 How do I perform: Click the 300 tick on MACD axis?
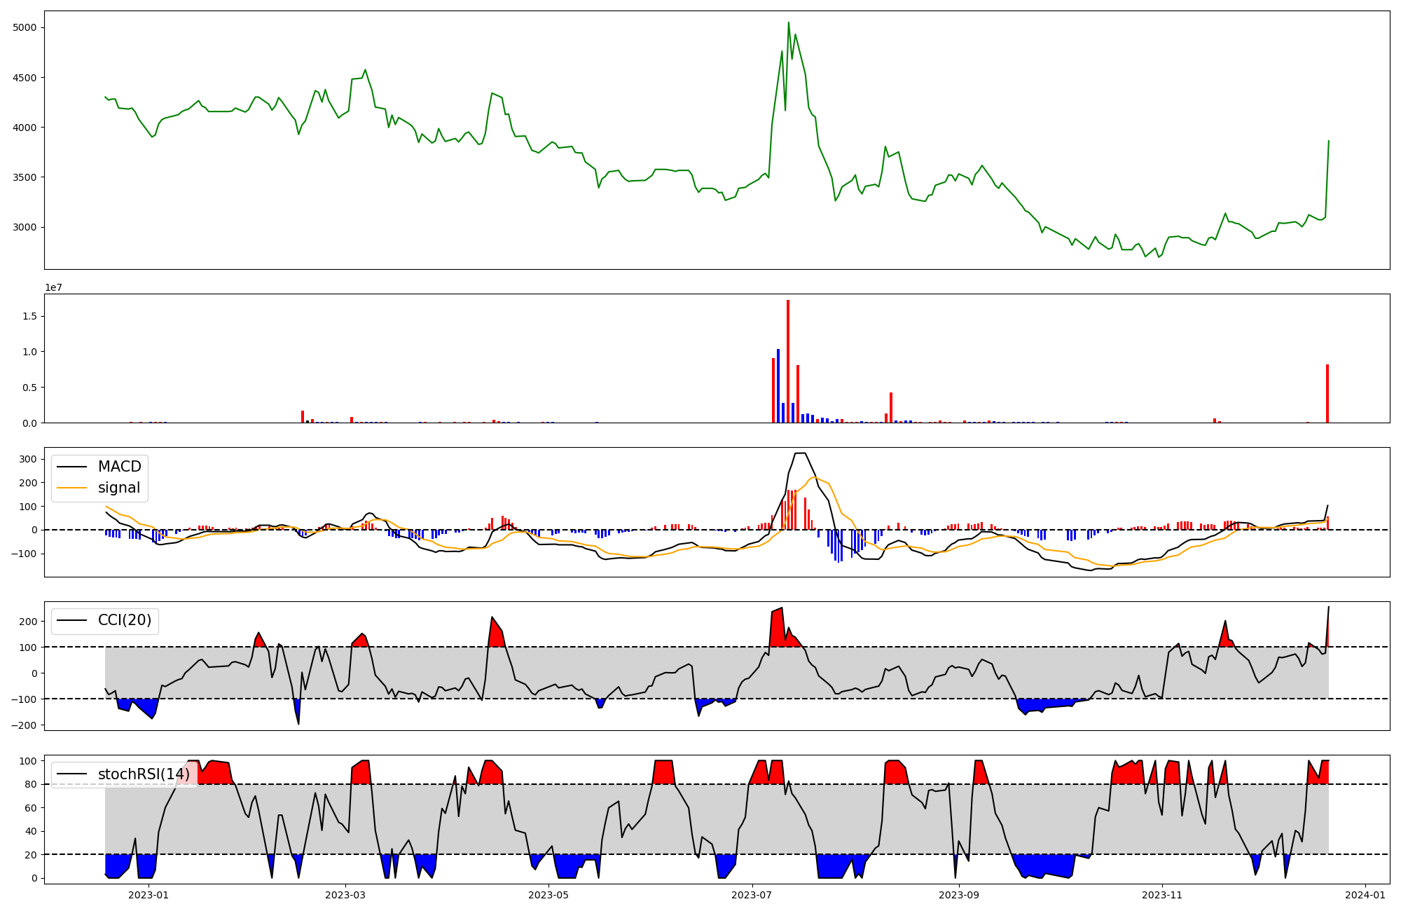(x=28, y=459)
